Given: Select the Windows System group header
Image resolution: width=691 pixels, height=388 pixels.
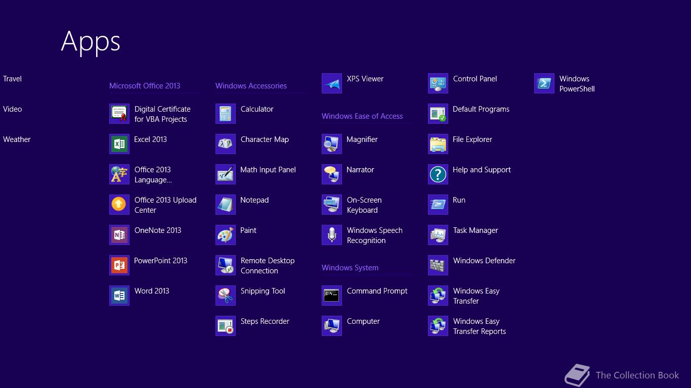Looking at the screenshot, I should coord(350,268).
